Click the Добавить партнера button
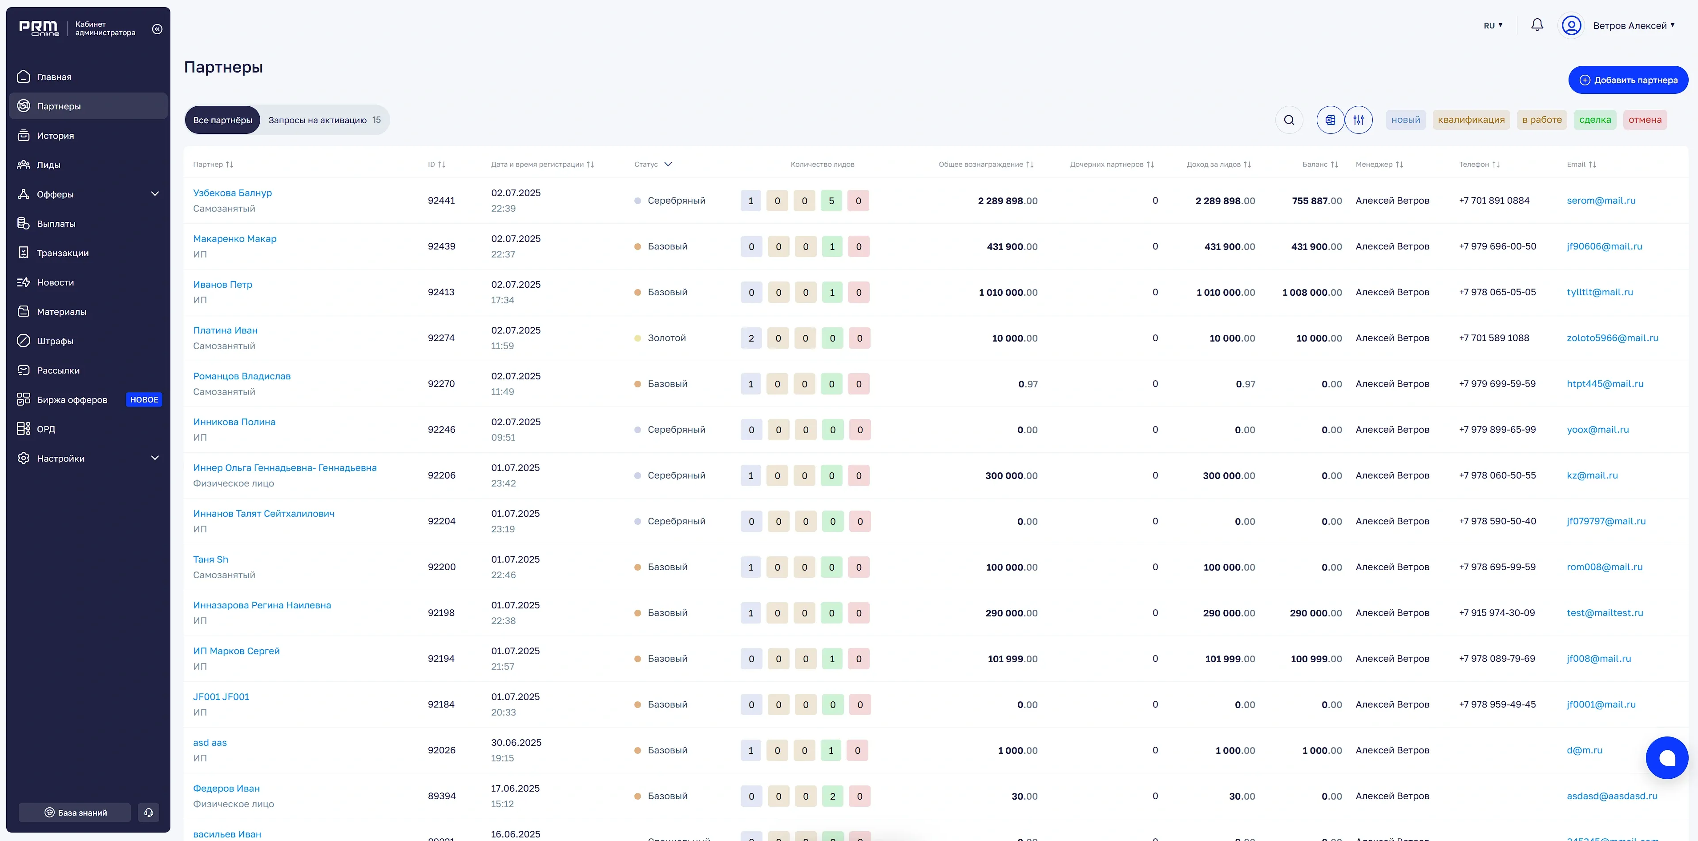 [1628, 80]
